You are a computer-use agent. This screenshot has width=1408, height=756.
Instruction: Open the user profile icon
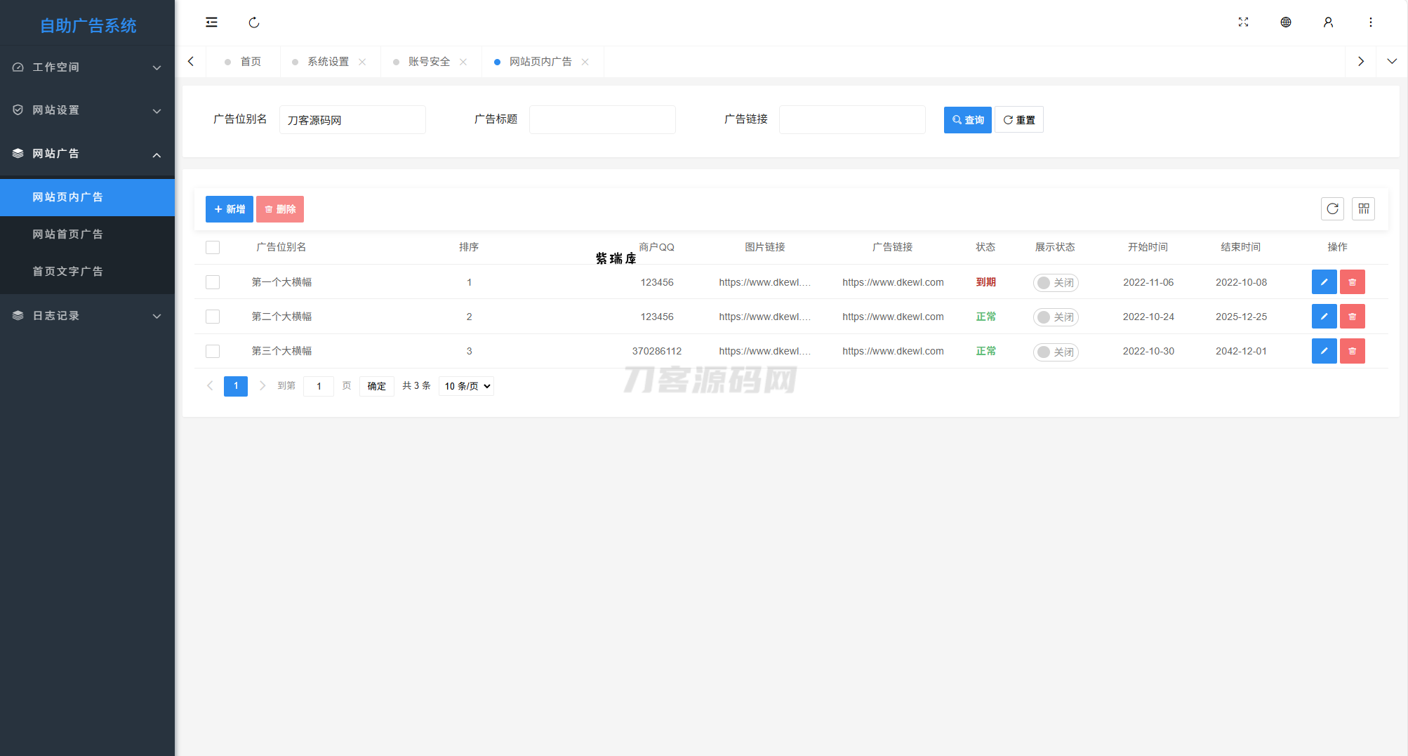pos(1328,22)
